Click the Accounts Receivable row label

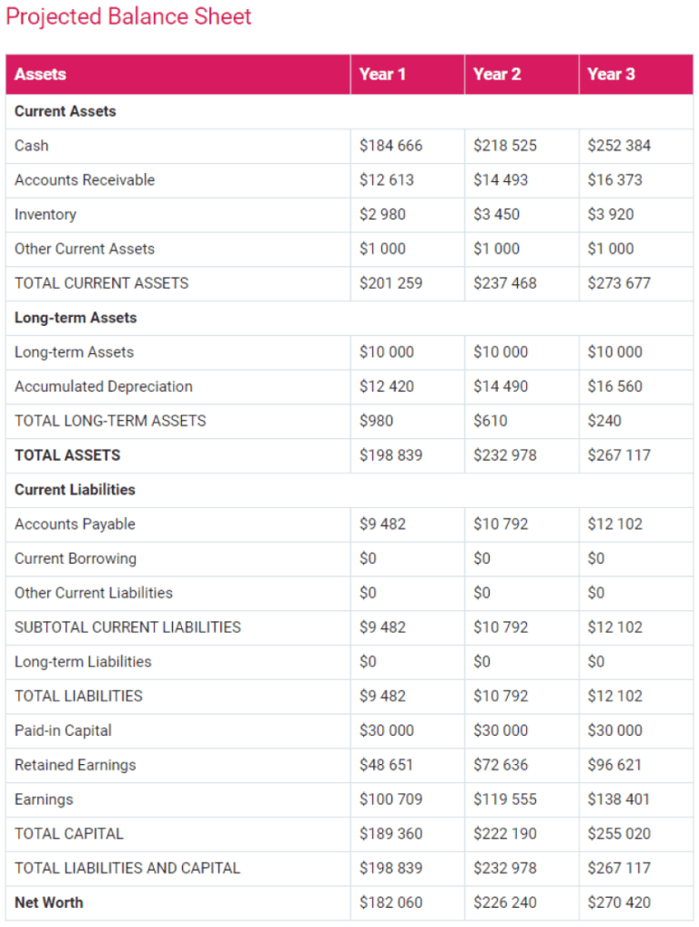pyautogui.click(x=85, y=180)
